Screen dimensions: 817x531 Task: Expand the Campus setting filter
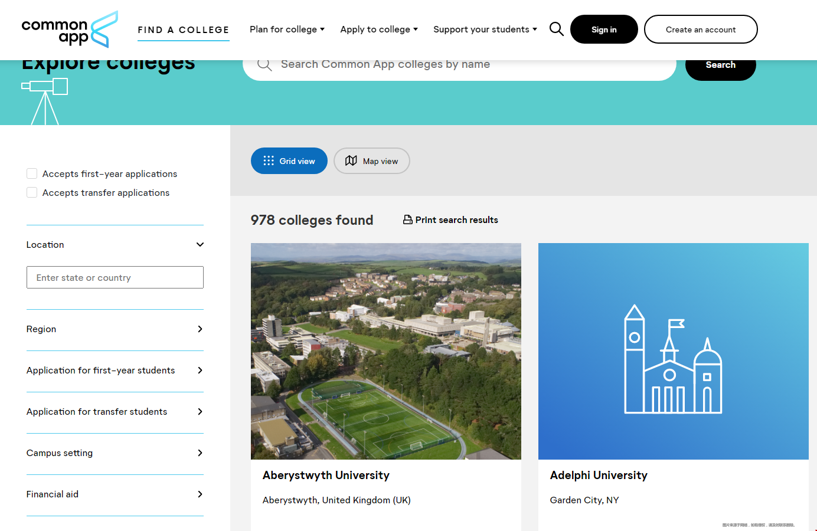tap(115, 453)
